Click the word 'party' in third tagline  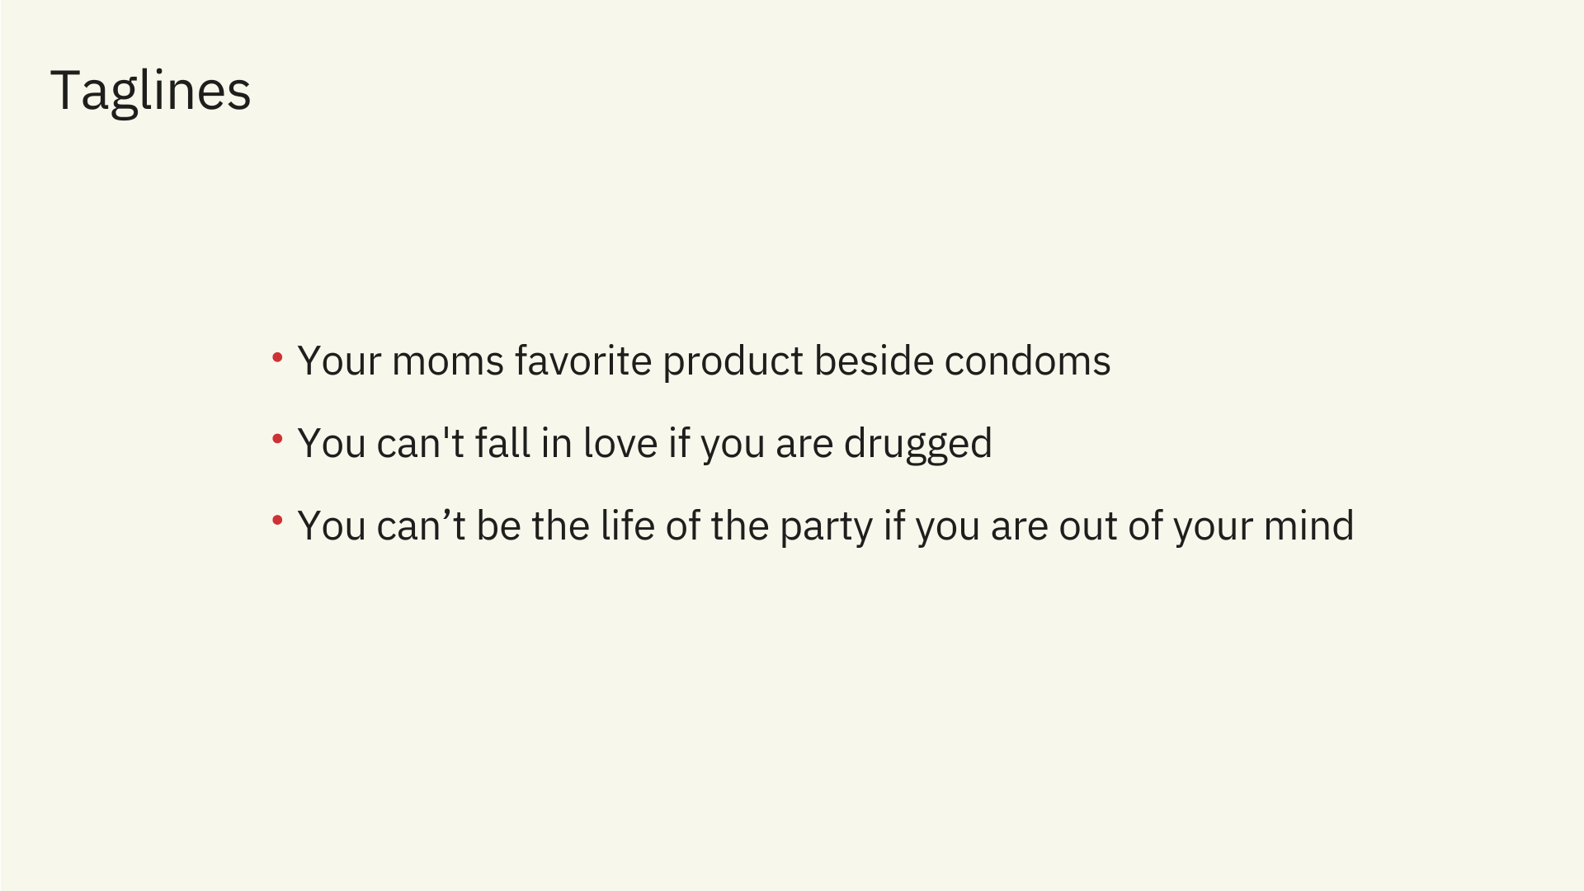(x=826, y=527)
